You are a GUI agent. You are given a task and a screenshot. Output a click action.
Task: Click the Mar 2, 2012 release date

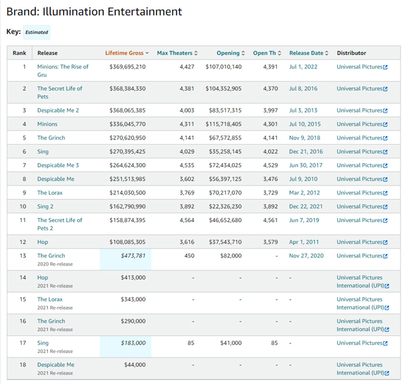[x=304, y=193]
